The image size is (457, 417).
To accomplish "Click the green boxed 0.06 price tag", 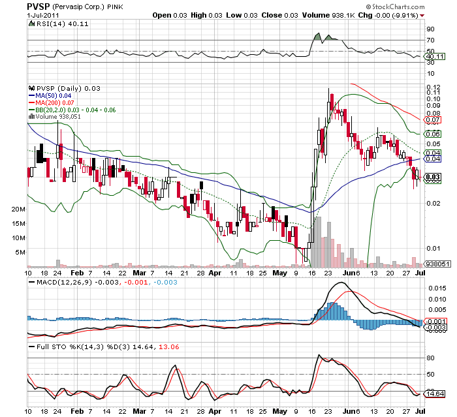I will [x=433, y=134].
